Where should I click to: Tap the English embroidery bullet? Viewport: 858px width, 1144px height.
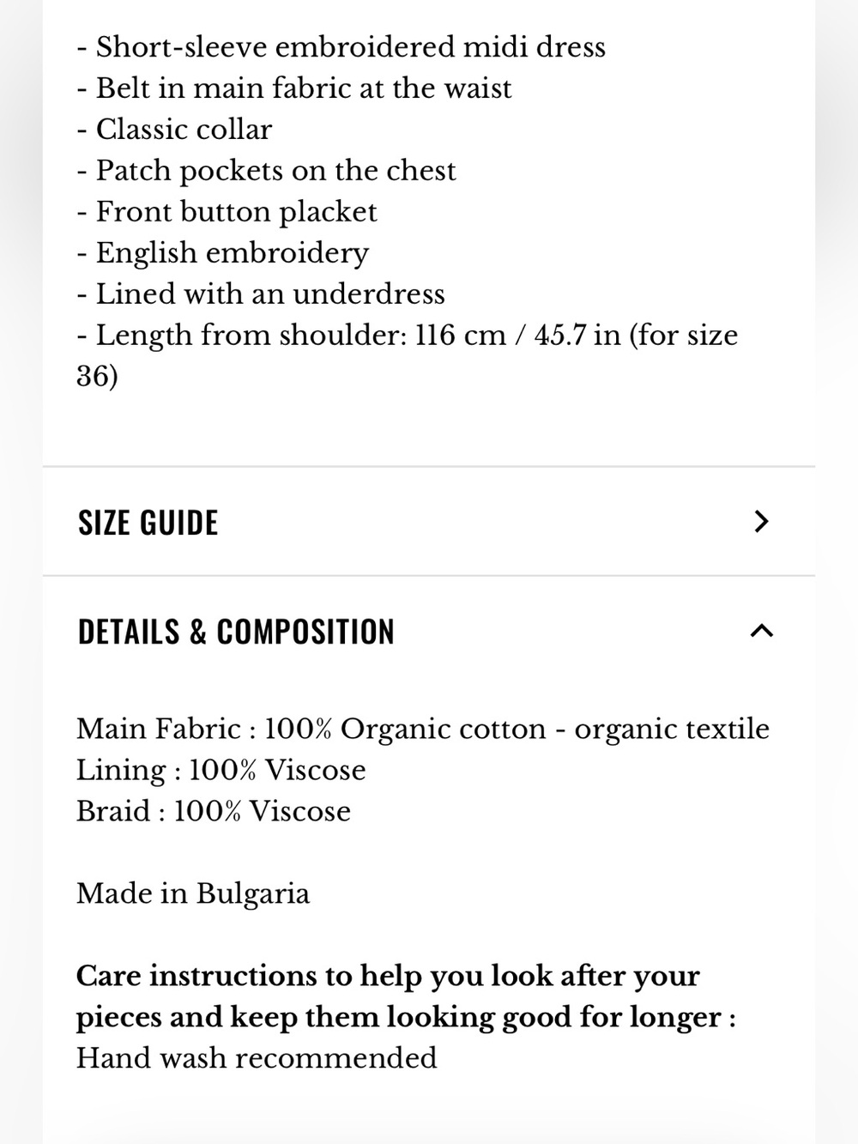[x=222, y=252]
